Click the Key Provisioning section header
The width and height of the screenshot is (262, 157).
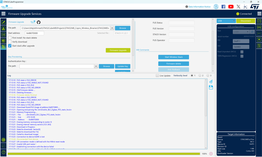(15, 57)
